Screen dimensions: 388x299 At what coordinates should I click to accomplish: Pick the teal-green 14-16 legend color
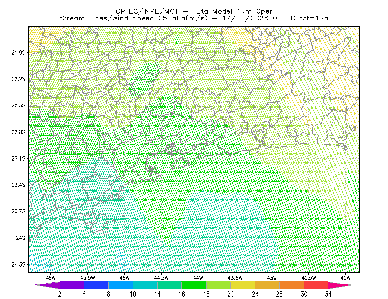point(169,285)
